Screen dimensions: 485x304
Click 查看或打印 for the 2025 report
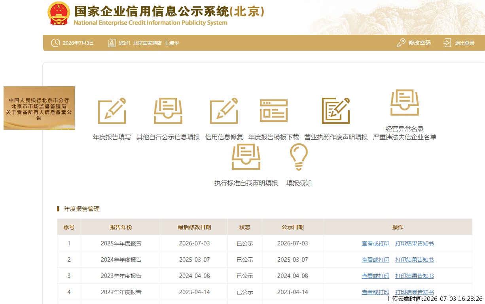click(375, 243)
